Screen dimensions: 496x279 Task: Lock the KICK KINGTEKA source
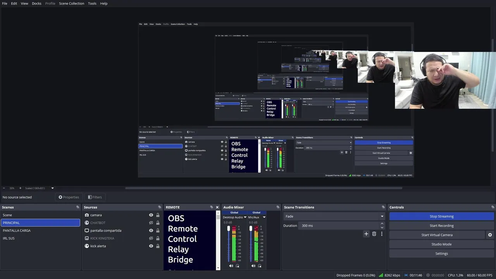pyautogui.click(x=158, y=238)
